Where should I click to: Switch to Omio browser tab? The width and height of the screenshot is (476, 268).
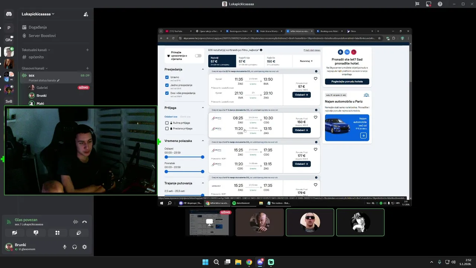pyautogui.click(x=359, y=31)
